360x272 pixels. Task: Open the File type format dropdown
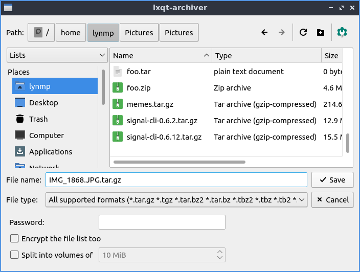point(176,200)
